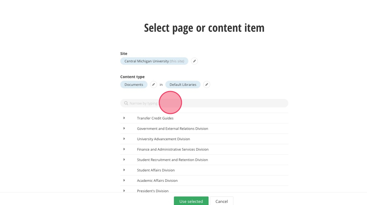
Task: Select Academic Affairs Division item
Action: [x=157, y=180]
